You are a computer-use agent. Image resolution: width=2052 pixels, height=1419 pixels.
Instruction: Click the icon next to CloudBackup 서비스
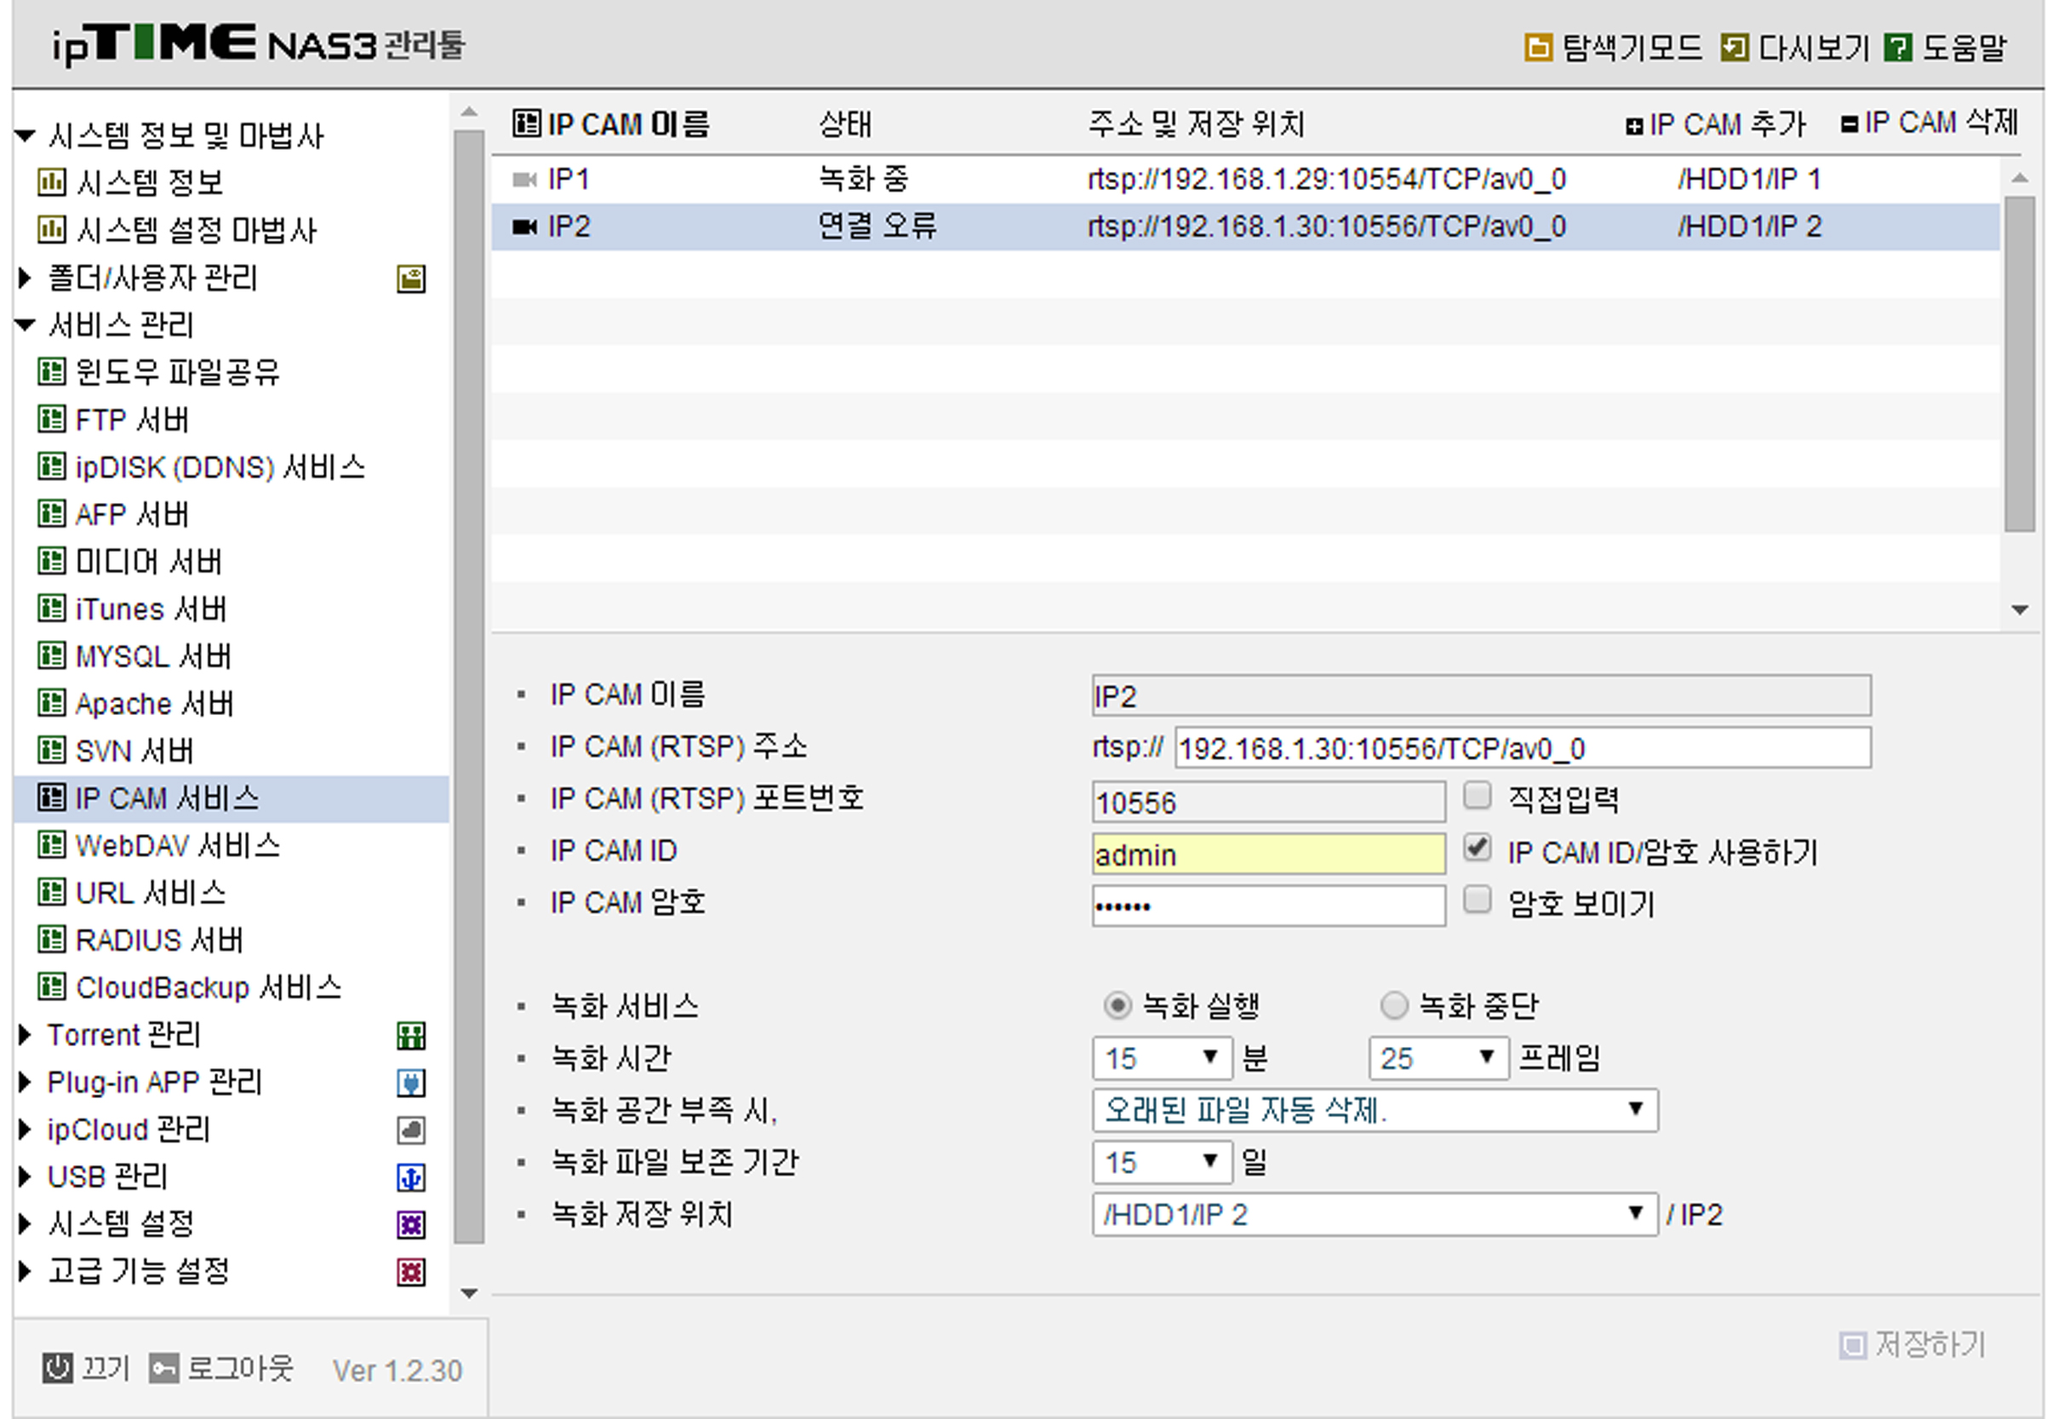tap(52, 987)
